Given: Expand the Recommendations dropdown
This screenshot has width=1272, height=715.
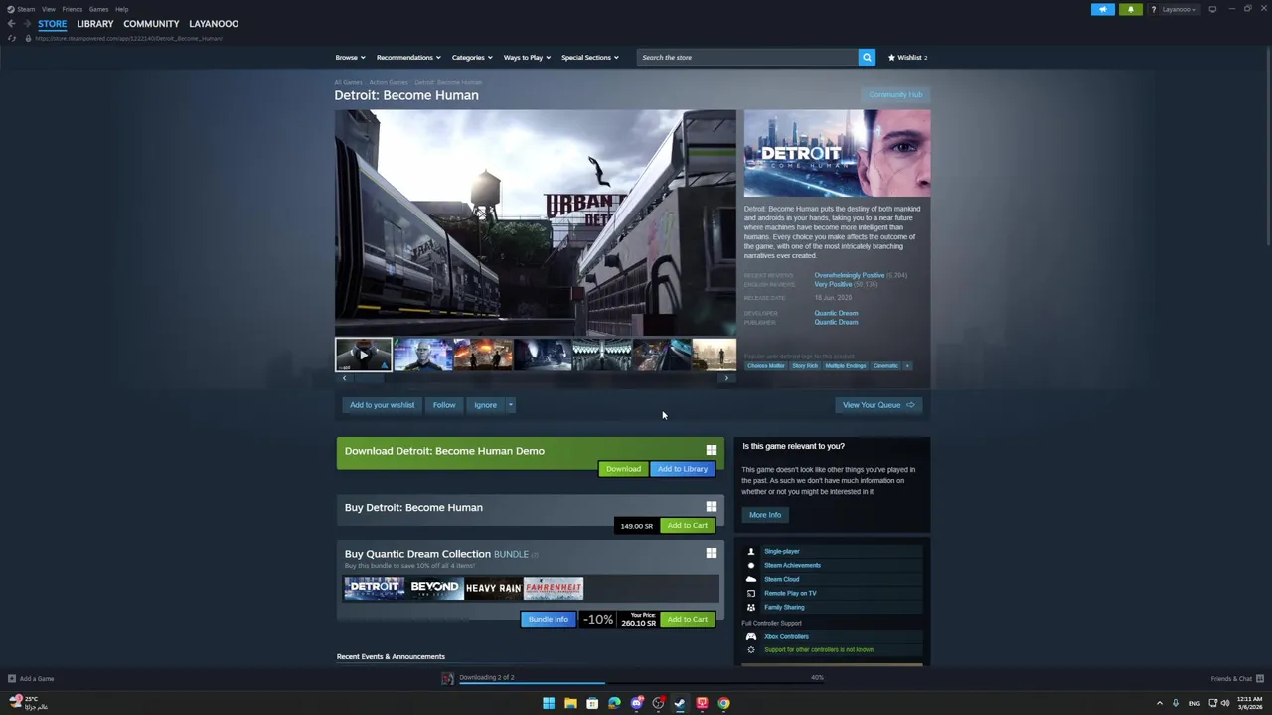Looking at the screenshot, I should point(407,57).
